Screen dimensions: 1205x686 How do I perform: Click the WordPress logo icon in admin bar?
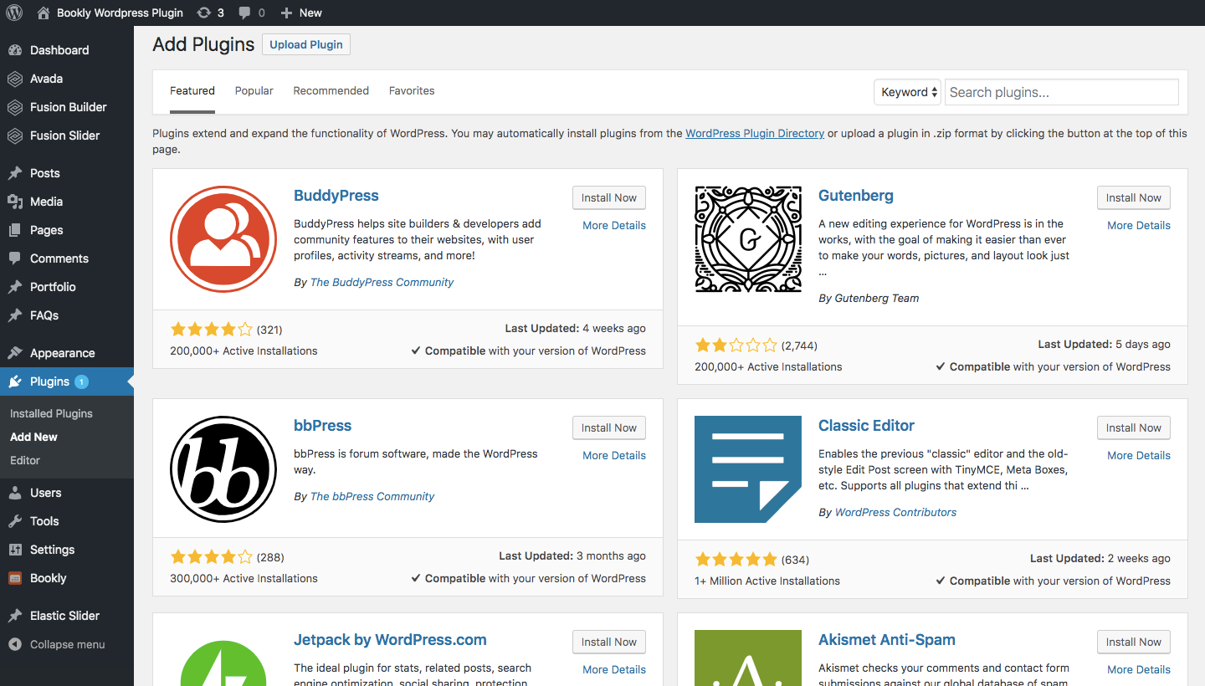coord(14,13)
